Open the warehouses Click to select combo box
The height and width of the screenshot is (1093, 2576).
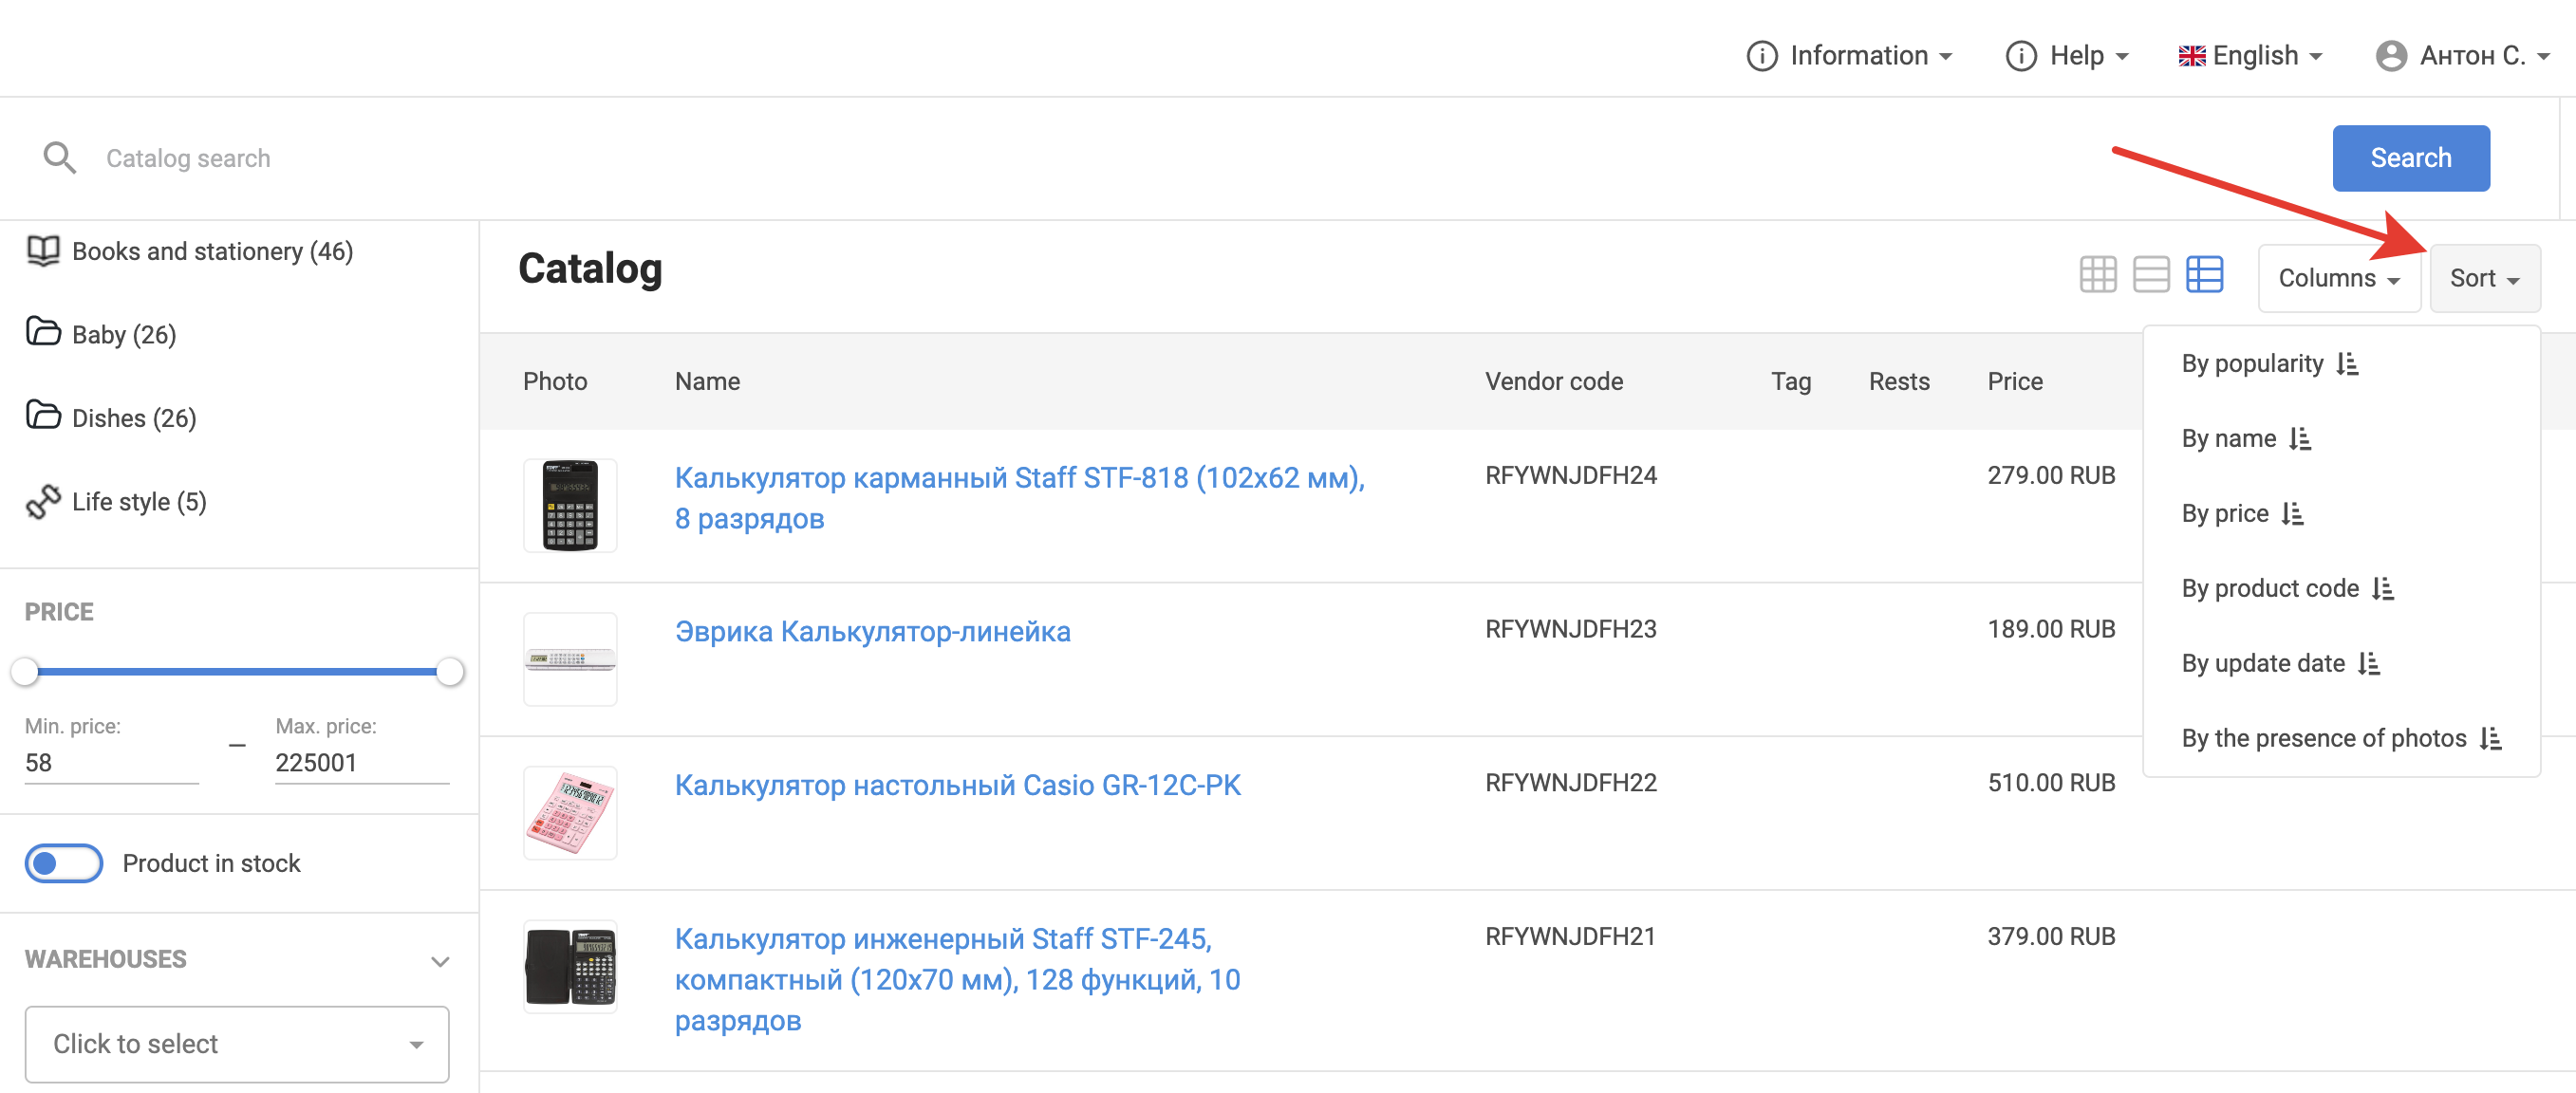237,1043
